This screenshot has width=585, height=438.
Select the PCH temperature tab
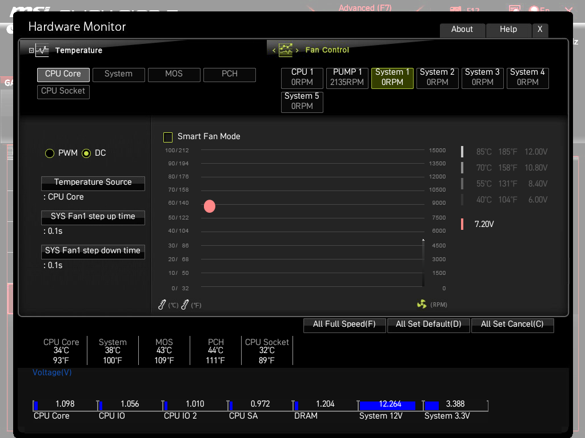230,75
